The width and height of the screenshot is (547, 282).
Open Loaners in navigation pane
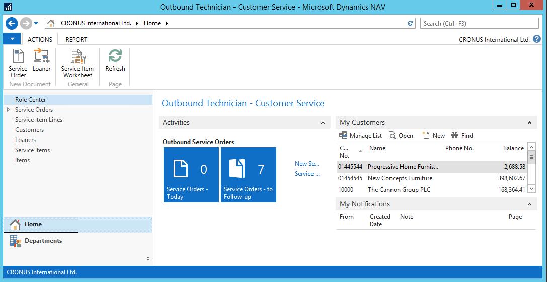point(25,140)
